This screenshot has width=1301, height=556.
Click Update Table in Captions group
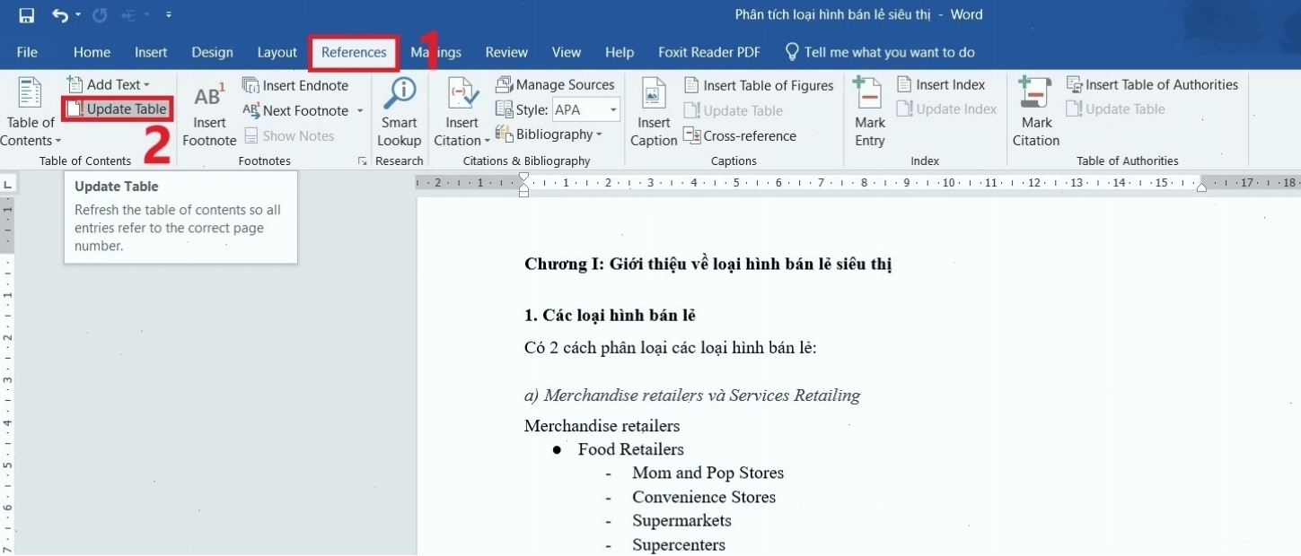pyautogui.click(x=733, y=110)
